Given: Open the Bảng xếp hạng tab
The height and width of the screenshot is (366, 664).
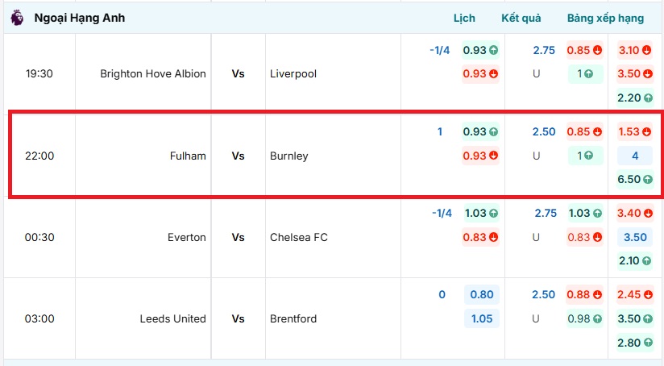Looking at the screenshot, I should [x=605, y=18].
